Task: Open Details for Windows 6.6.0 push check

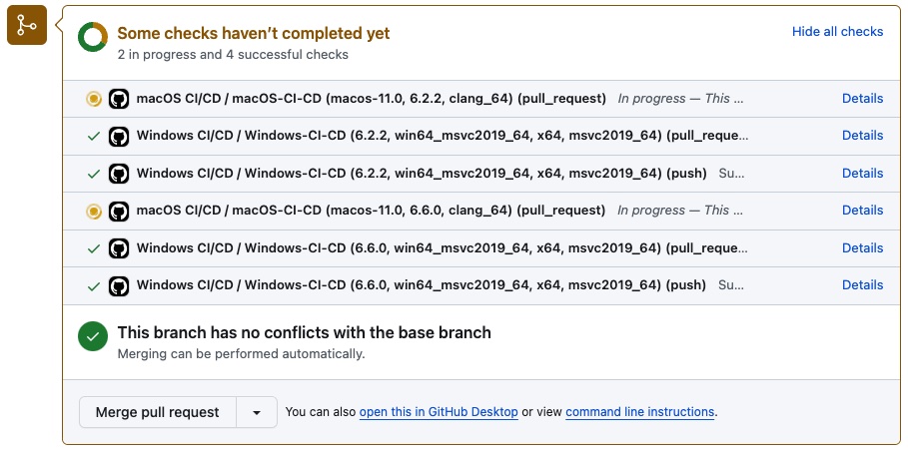Action: tap(862, 284)
